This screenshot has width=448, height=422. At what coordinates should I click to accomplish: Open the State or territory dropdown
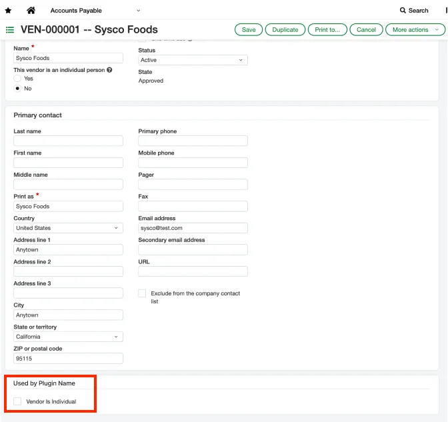click(68, 337)
